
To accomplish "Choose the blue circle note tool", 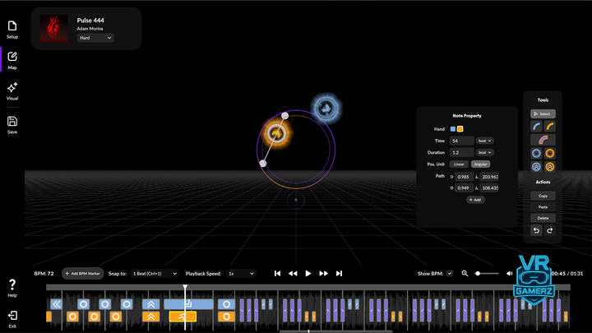I will [x=536, y=153].
